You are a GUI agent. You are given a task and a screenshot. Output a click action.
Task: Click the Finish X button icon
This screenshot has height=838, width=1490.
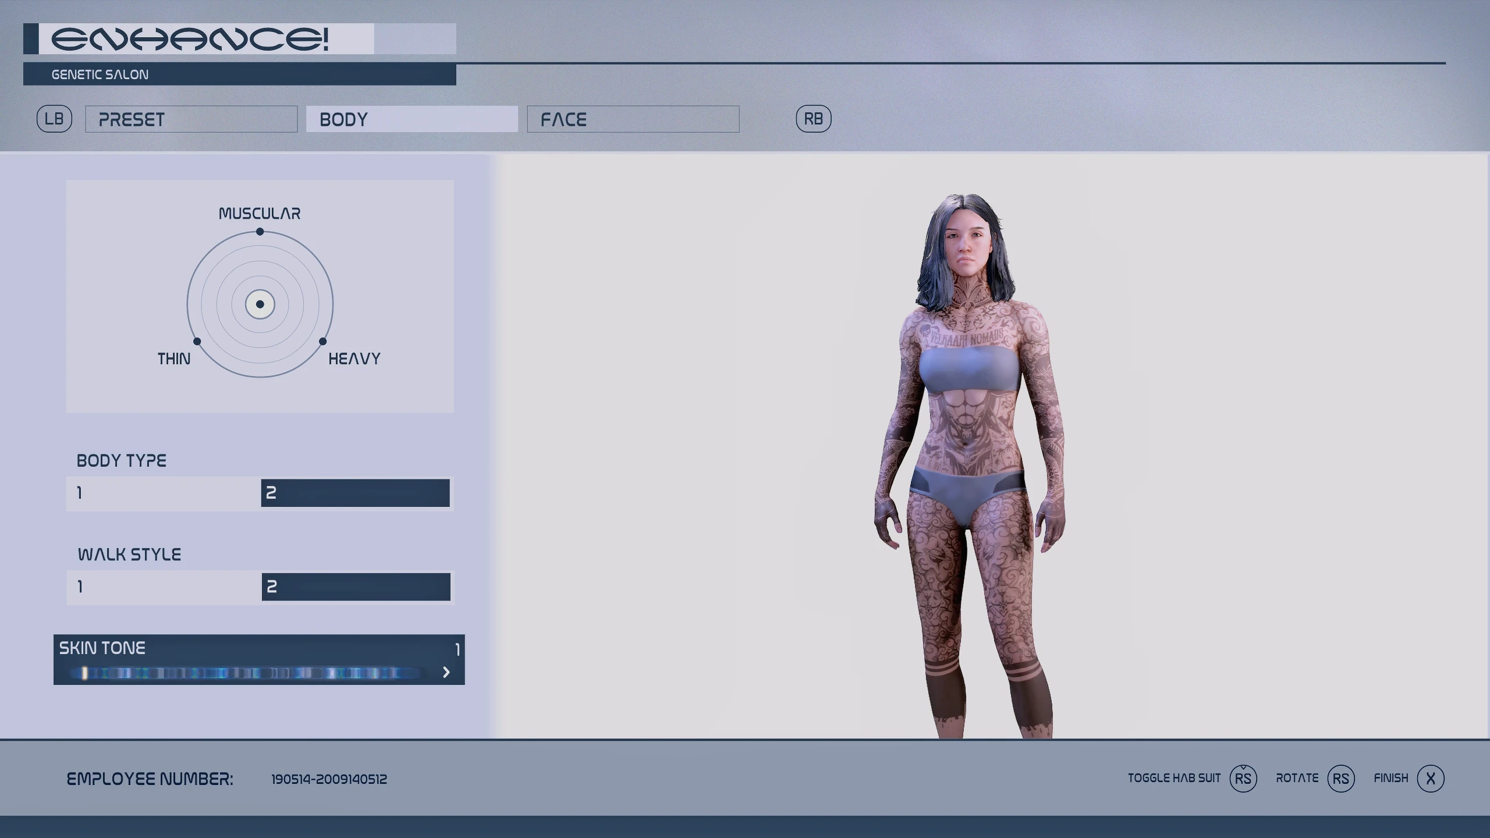1430,778
